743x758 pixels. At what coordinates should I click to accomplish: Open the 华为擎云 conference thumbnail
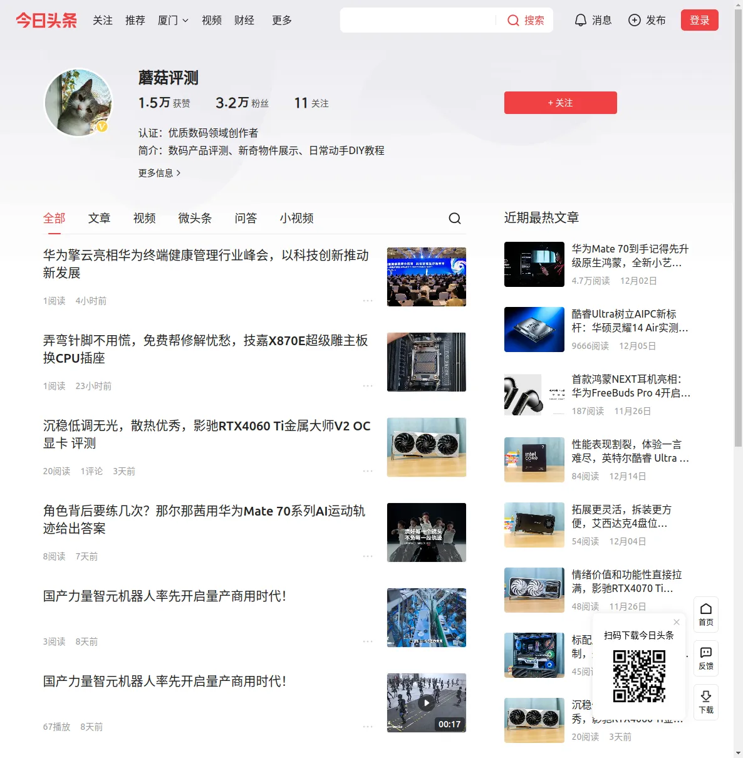427,277
